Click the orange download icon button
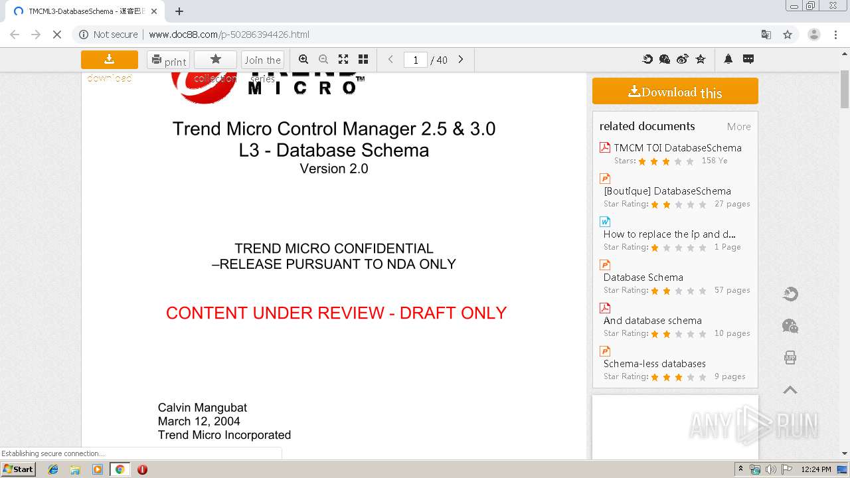The height and width of the screenshot is (478, 850). [x=110, y=60]
